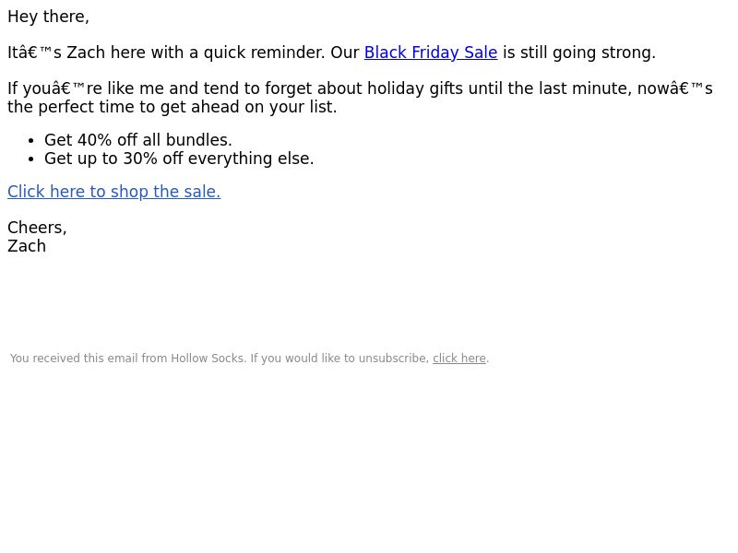The height and width of the screenshot is (553, 738).
Task: Click the bullet dot before "Get 40% off"
Action: pyautogui.click(x=33, y=141)
